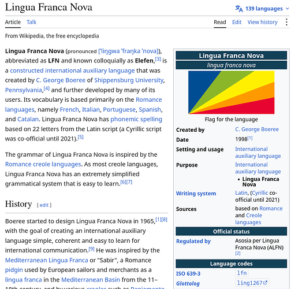Viewport: 291px width, 289px height.
Task: Select the 'Language codes' infobox header
Action: pyautogui.click(x=231, y=264)
